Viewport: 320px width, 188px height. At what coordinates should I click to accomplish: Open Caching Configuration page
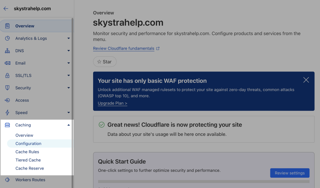(28, 144)
